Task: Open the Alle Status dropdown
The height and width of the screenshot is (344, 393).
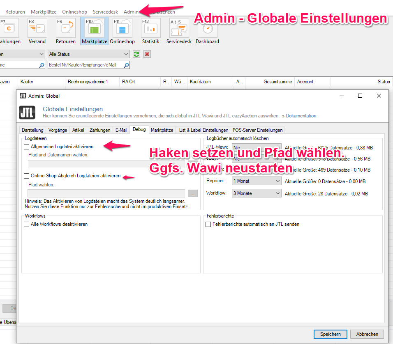Action: [89, 54]
